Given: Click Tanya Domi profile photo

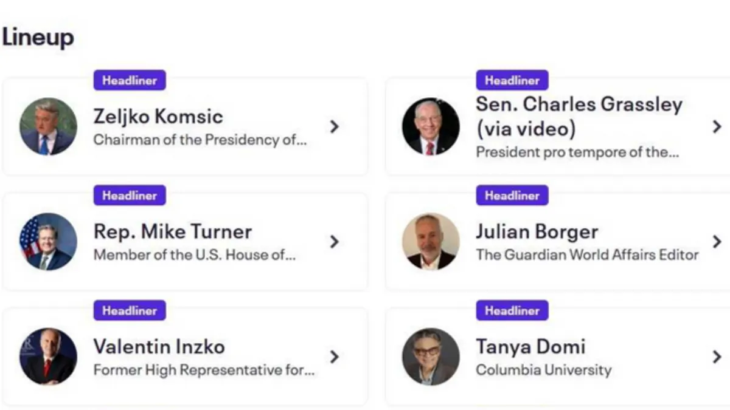Looking at the screenshot, I should tap(431, 357).
